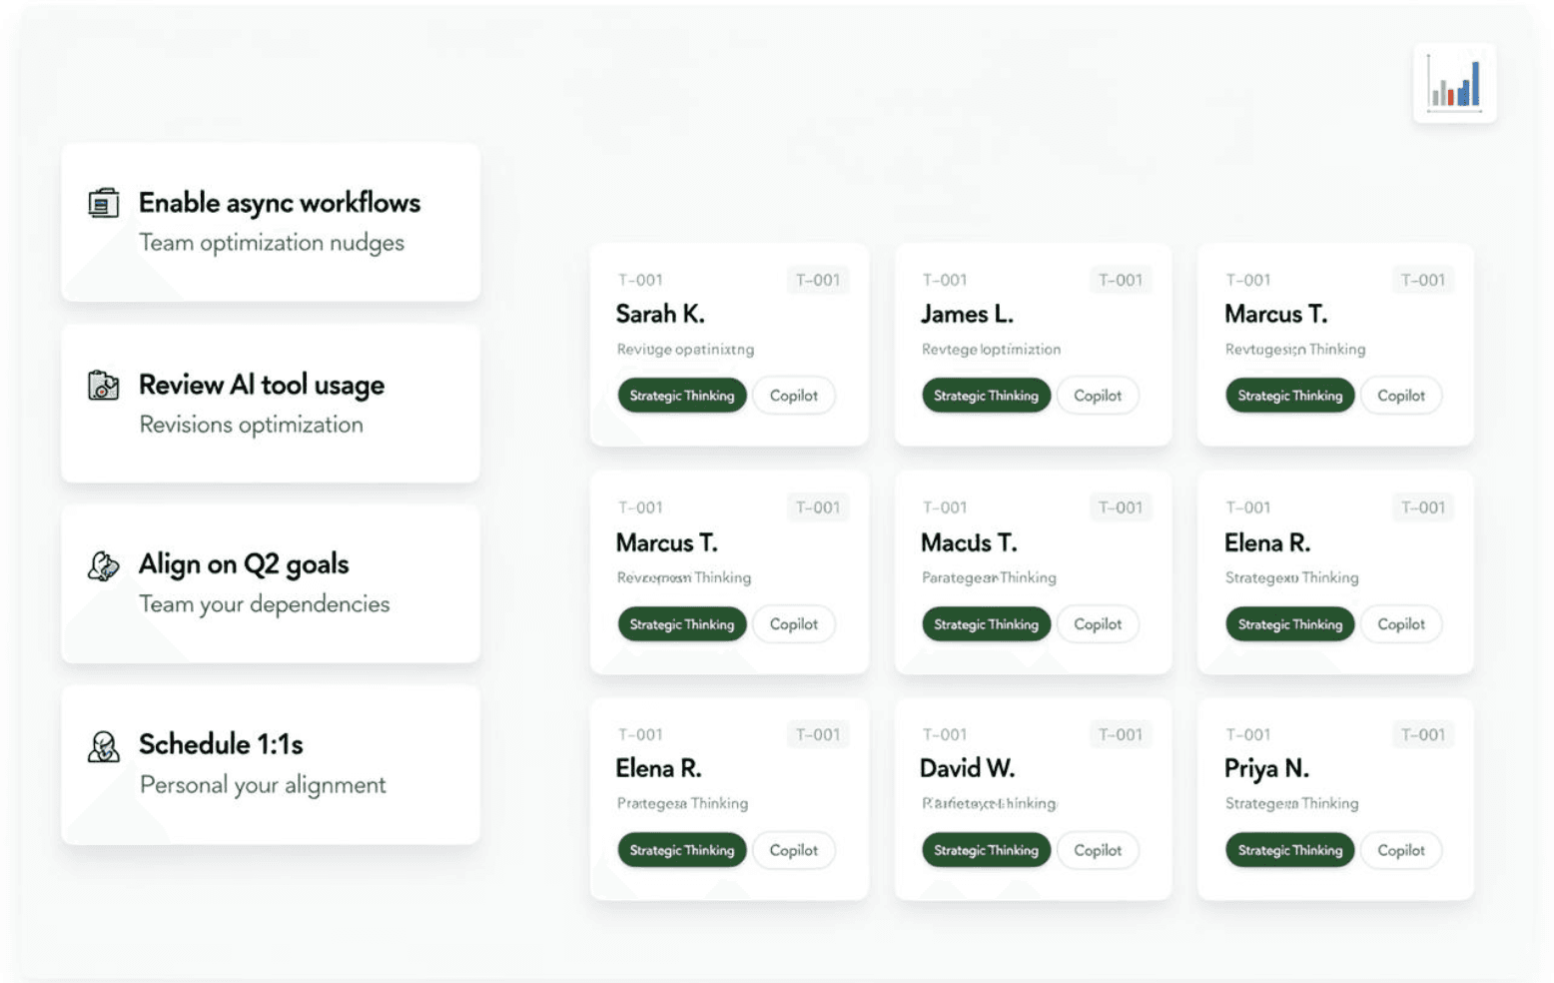The height and width of the screenshot is (983, 1554).
Task: Select the Schedule 1:1s heading
Action: [x=221, y=744]
